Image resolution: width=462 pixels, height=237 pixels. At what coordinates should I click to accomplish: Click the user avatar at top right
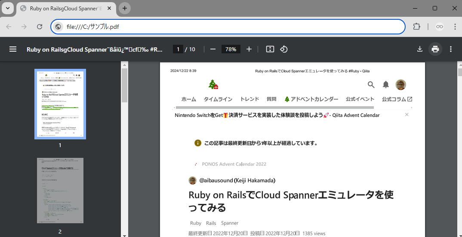(x=401, y=85)
